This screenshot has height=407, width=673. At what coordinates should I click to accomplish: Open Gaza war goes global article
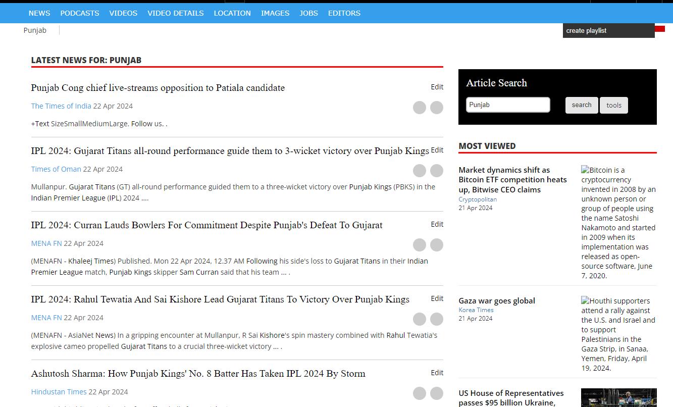497,300
